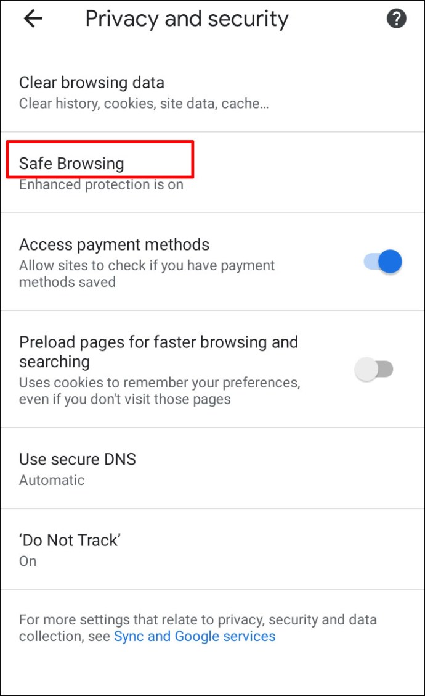Tap the 'Automatic' value under secure DNS
This screenshot has height=696, width=425.
(x=52, y=480)
